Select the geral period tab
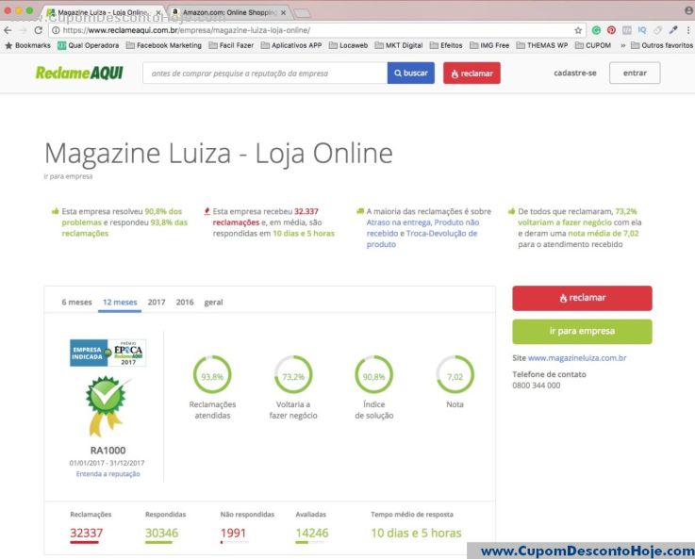 click(x=214, y=302)
